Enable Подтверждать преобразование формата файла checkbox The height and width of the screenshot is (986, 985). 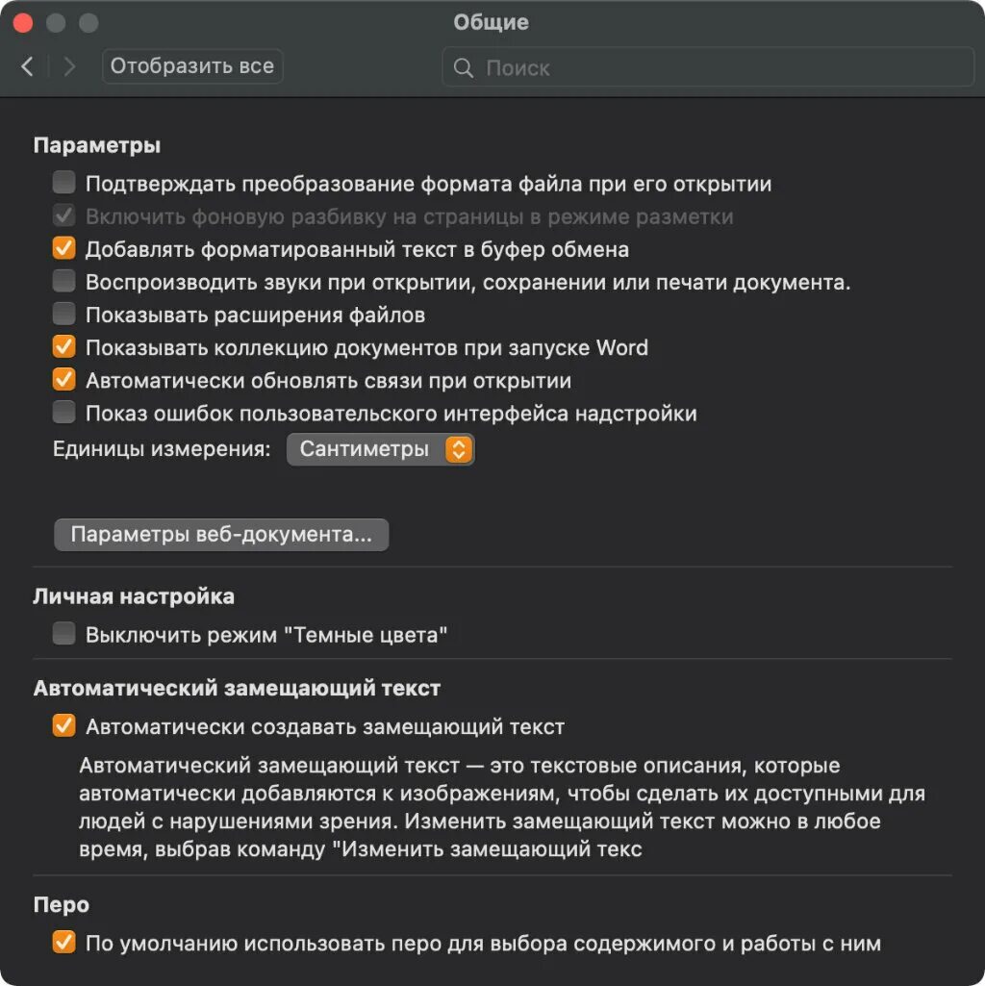coord(64,183)
